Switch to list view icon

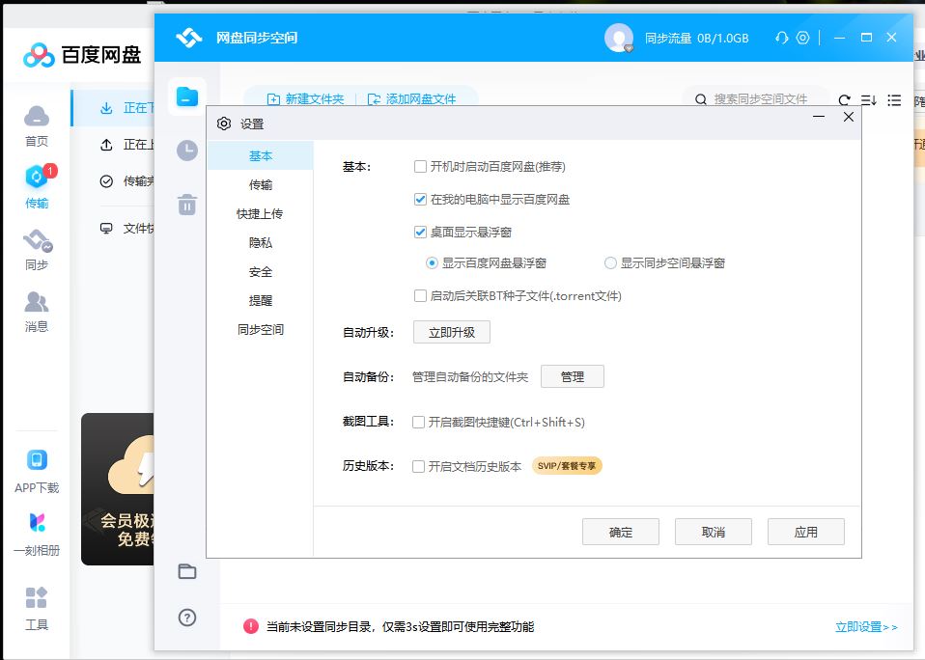pyautogui.click(x=894, y=100)
